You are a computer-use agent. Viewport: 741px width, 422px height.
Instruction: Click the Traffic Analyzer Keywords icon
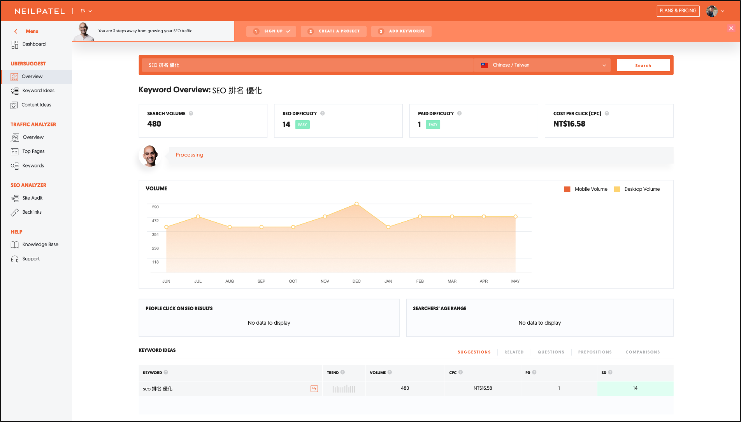[15, 166]
